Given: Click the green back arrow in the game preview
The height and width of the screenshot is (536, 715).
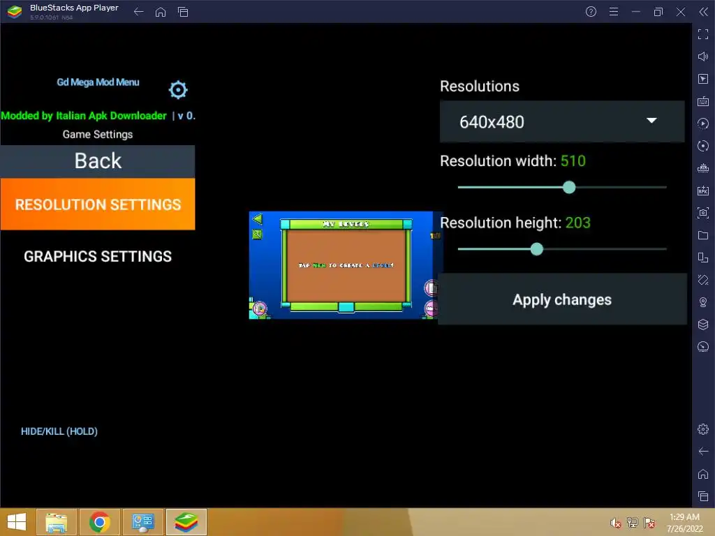Looking at the screenshot, I should (x=258, y=219).
